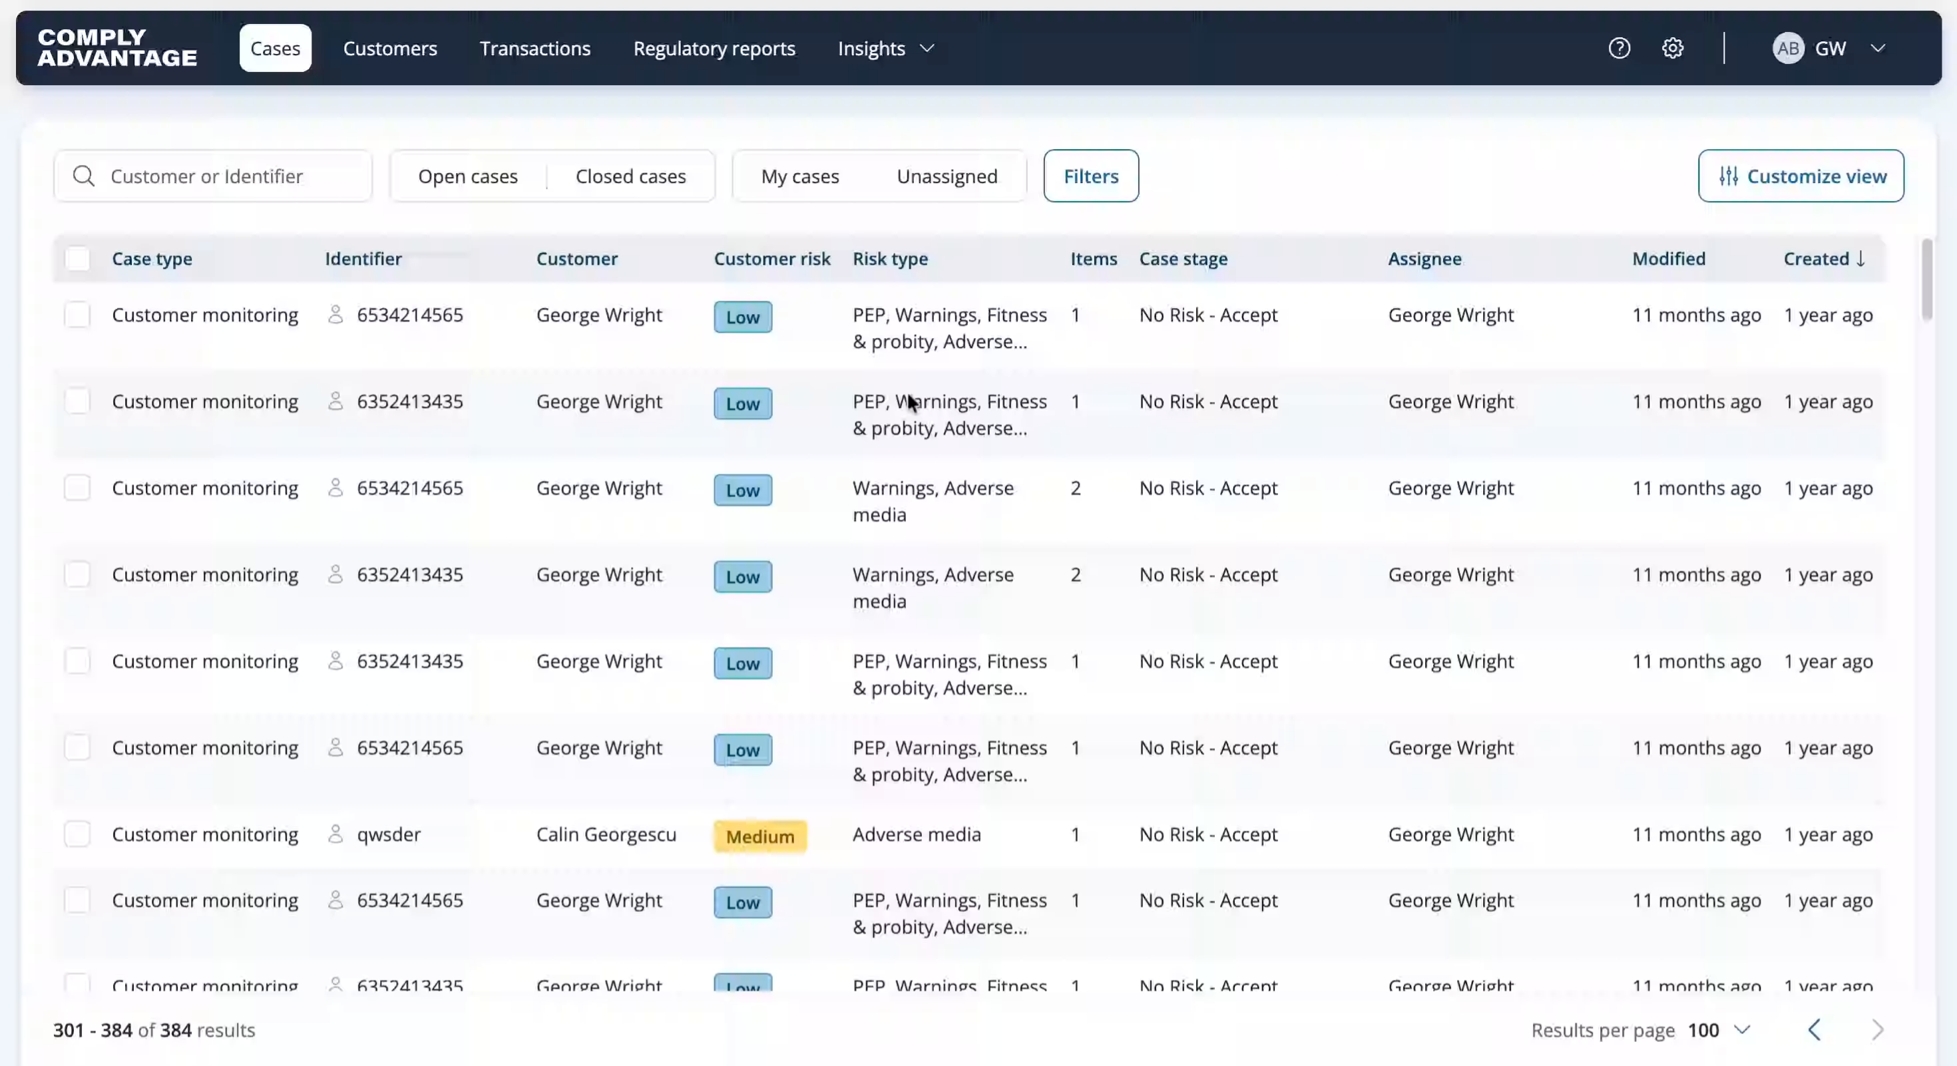Screen dimensions: 1957x1066
Task: Click the Medium risk badge
Action: click(x=760, y=836)
